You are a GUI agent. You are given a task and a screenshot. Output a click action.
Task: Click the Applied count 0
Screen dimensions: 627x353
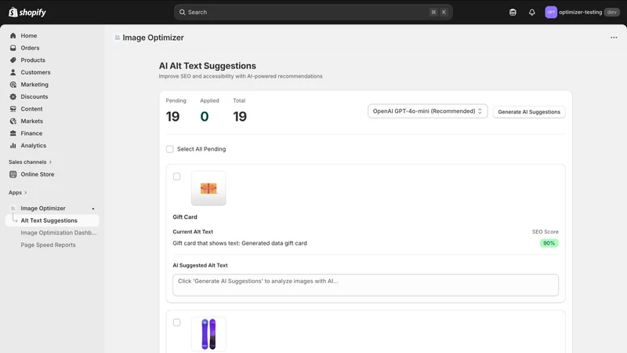205,116
